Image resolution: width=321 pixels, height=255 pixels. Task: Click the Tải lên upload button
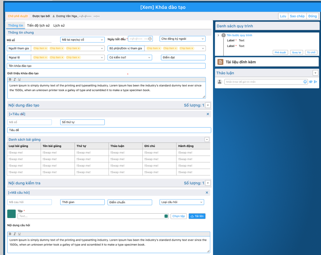197,216
